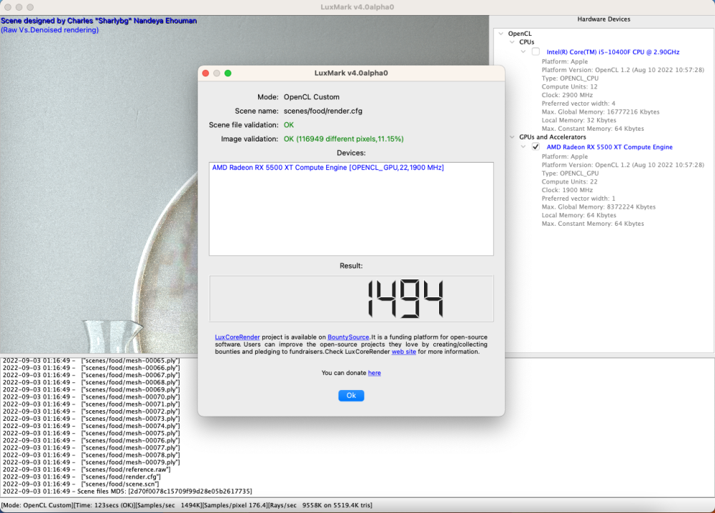Click 'Max. Global Memory: 8372224 Kbytes' row
The width and height of the screenshot is (715, 513).
pos(598,206)
